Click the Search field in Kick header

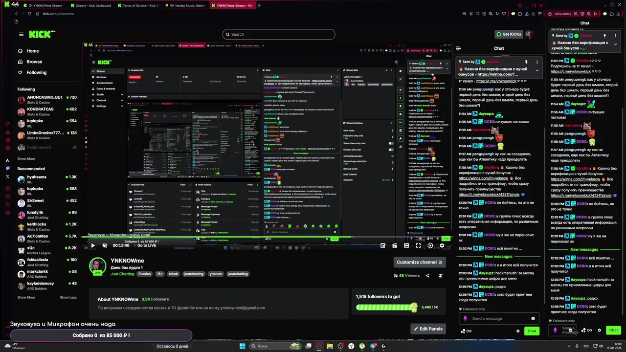click(279, 34)
